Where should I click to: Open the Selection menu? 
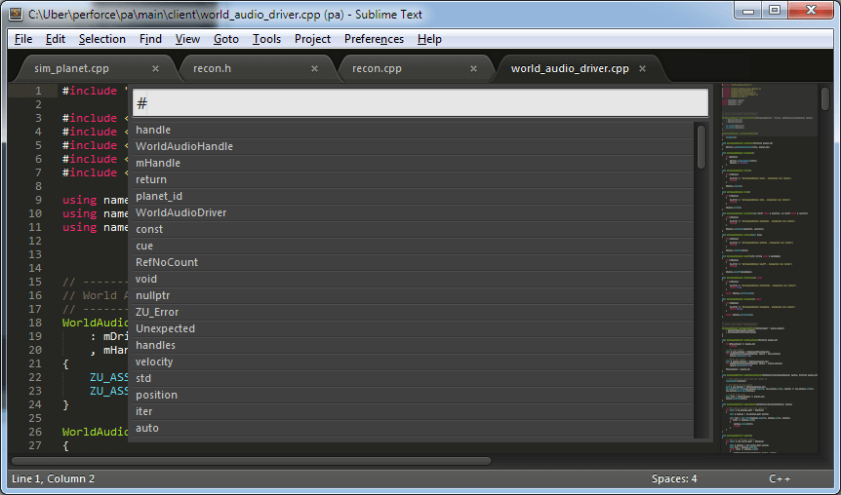tap(101, 39)
